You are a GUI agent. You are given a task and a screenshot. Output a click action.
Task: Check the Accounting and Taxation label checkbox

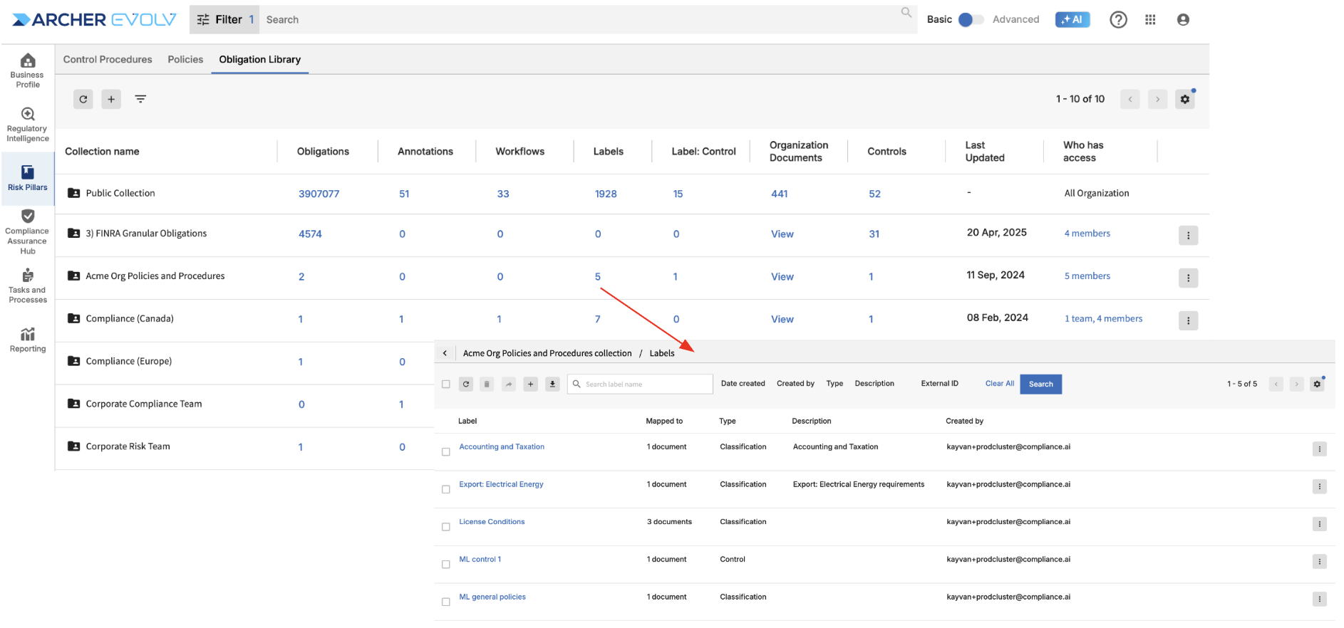(x=446, y=452)
